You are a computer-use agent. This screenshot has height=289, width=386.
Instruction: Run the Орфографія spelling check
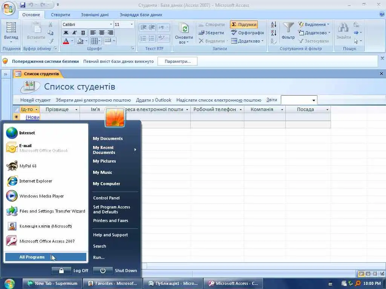(x=247, y=33)
